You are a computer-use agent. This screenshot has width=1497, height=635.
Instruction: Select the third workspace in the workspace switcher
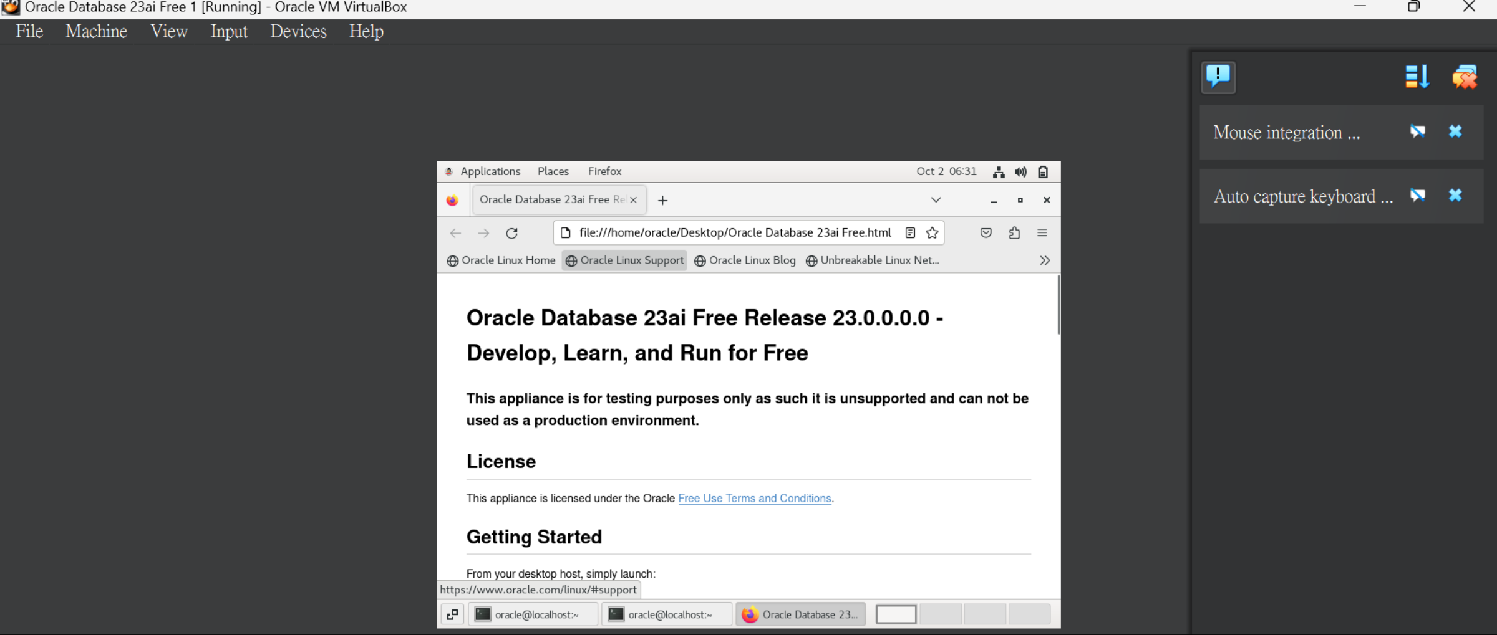985,614
